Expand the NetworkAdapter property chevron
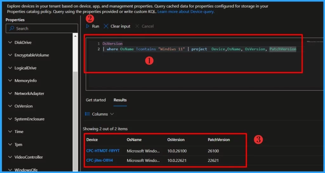The image size is (325, 173). [10, 93]
